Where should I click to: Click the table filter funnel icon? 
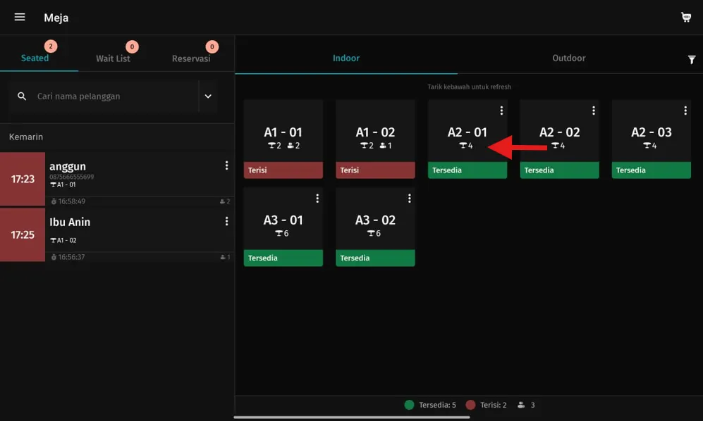(x=691, y=60)
